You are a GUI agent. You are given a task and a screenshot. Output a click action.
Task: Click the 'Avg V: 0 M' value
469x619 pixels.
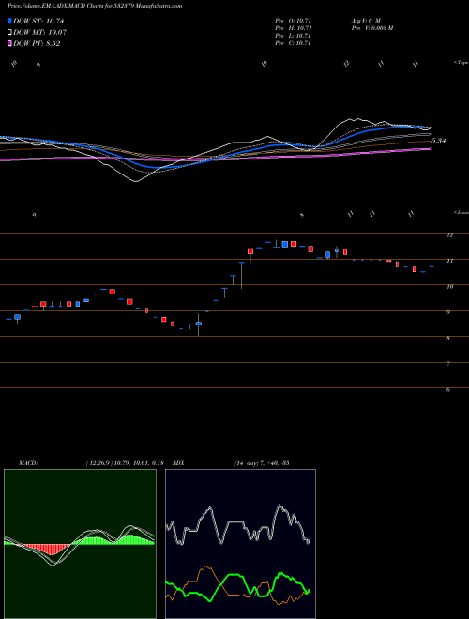tap(366, 21)
